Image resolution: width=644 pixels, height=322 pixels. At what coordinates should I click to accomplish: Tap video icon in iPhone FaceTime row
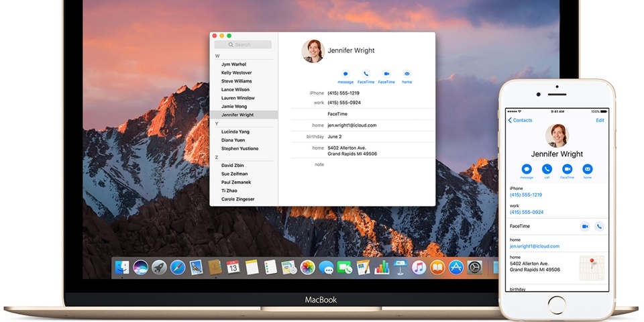585,226
